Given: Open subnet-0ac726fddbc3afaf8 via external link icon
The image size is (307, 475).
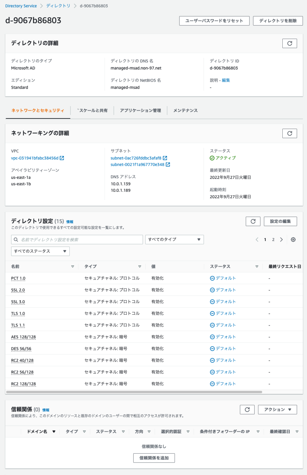Looking at the screenshot, I should 165,157.
